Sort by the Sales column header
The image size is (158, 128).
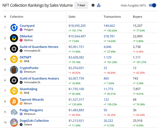(x=72, y=17)
